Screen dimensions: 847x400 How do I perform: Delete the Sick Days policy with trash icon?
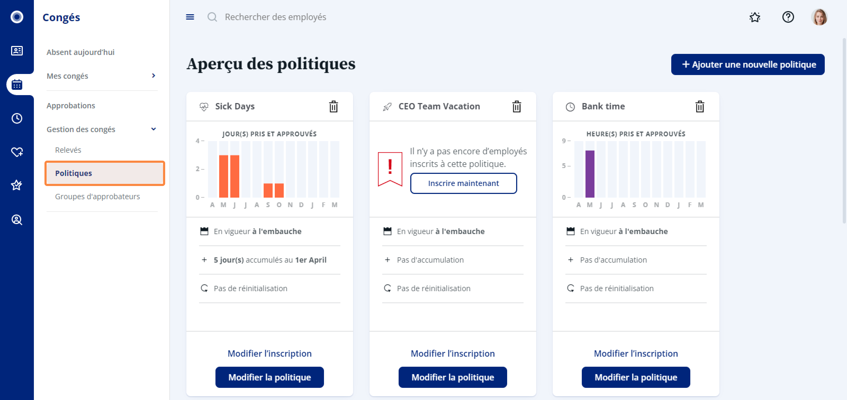[334, 106]
